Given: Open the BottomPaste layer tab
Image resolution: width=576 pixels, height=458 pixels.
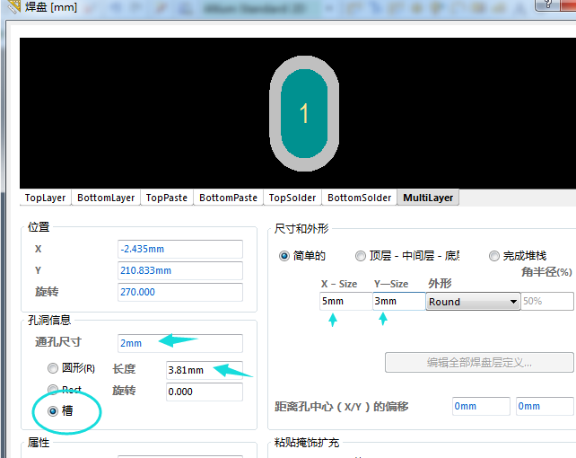Looking at the screenshot, I should click(x=228, y=198).
